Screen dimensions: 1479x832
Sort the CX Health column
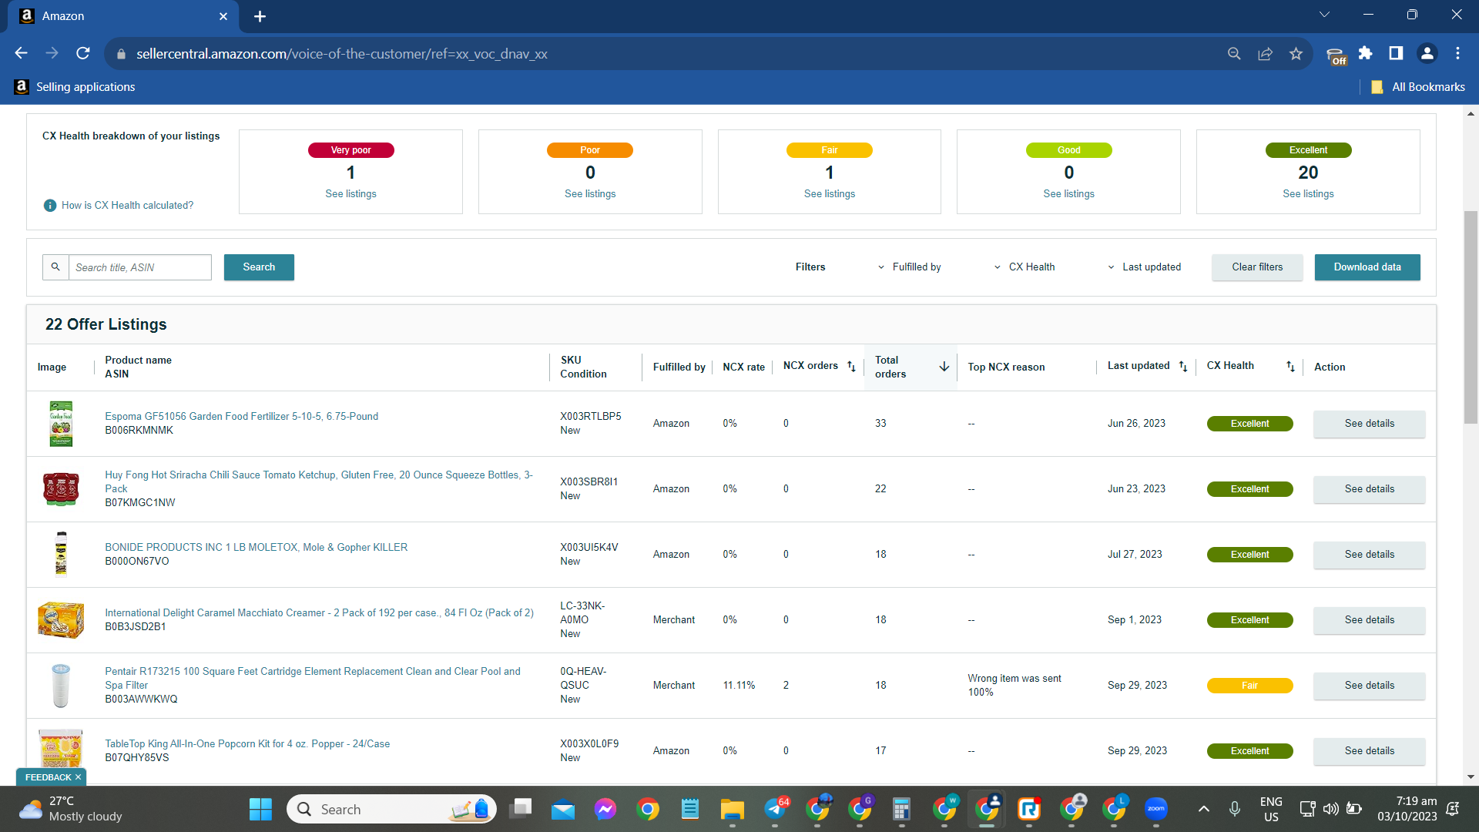tap(1290, 367)
